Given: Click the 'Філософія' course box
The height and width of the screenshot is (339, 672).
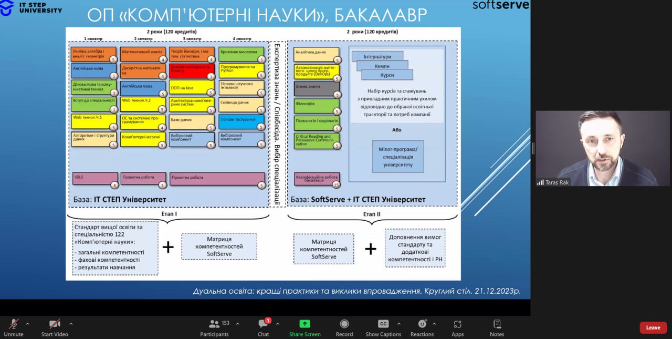Looking at the screenshot, I should (317, 106).
